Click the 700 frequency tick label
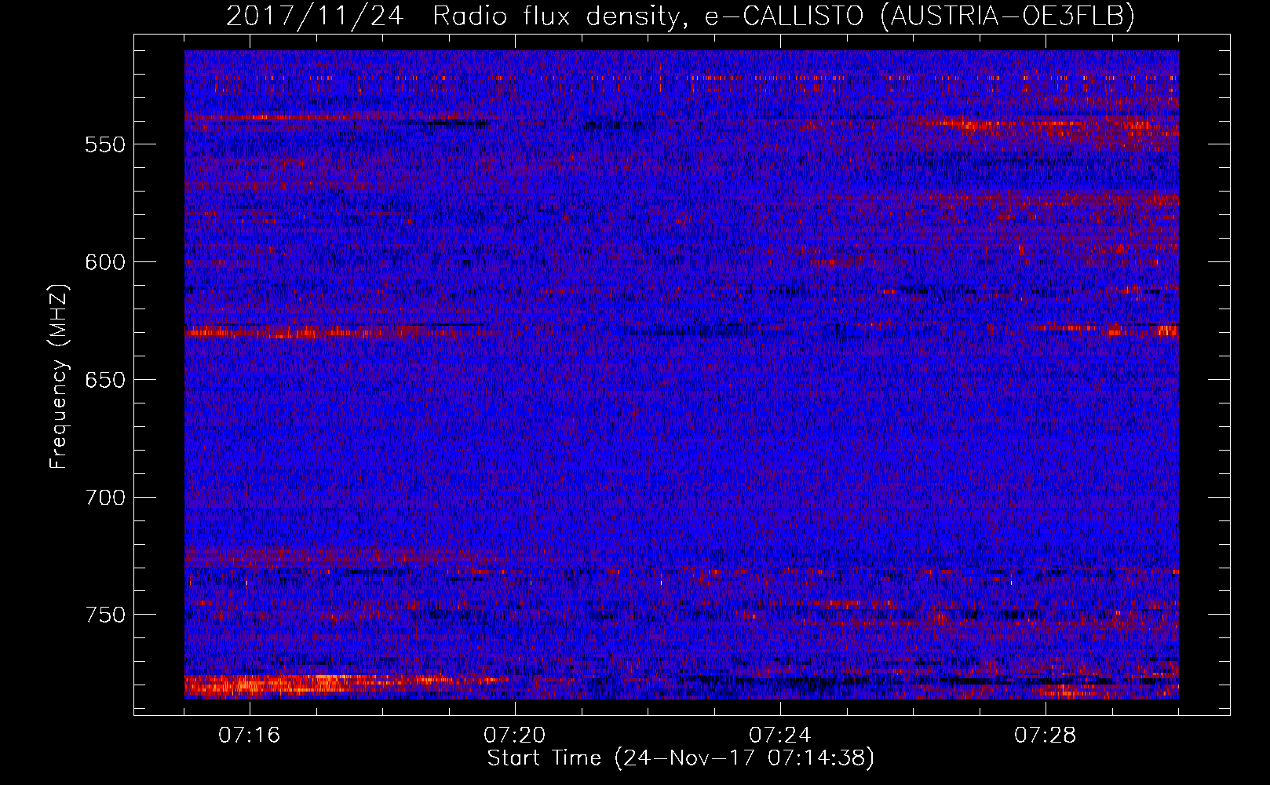This screenshot has width=1270, height=785. (105, 498)
